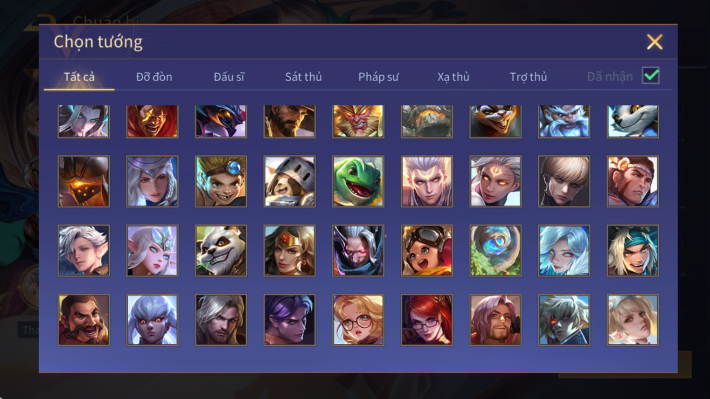Open the Đấu sĩ tab
The image size is (710, 399).
tap(229, 76)
